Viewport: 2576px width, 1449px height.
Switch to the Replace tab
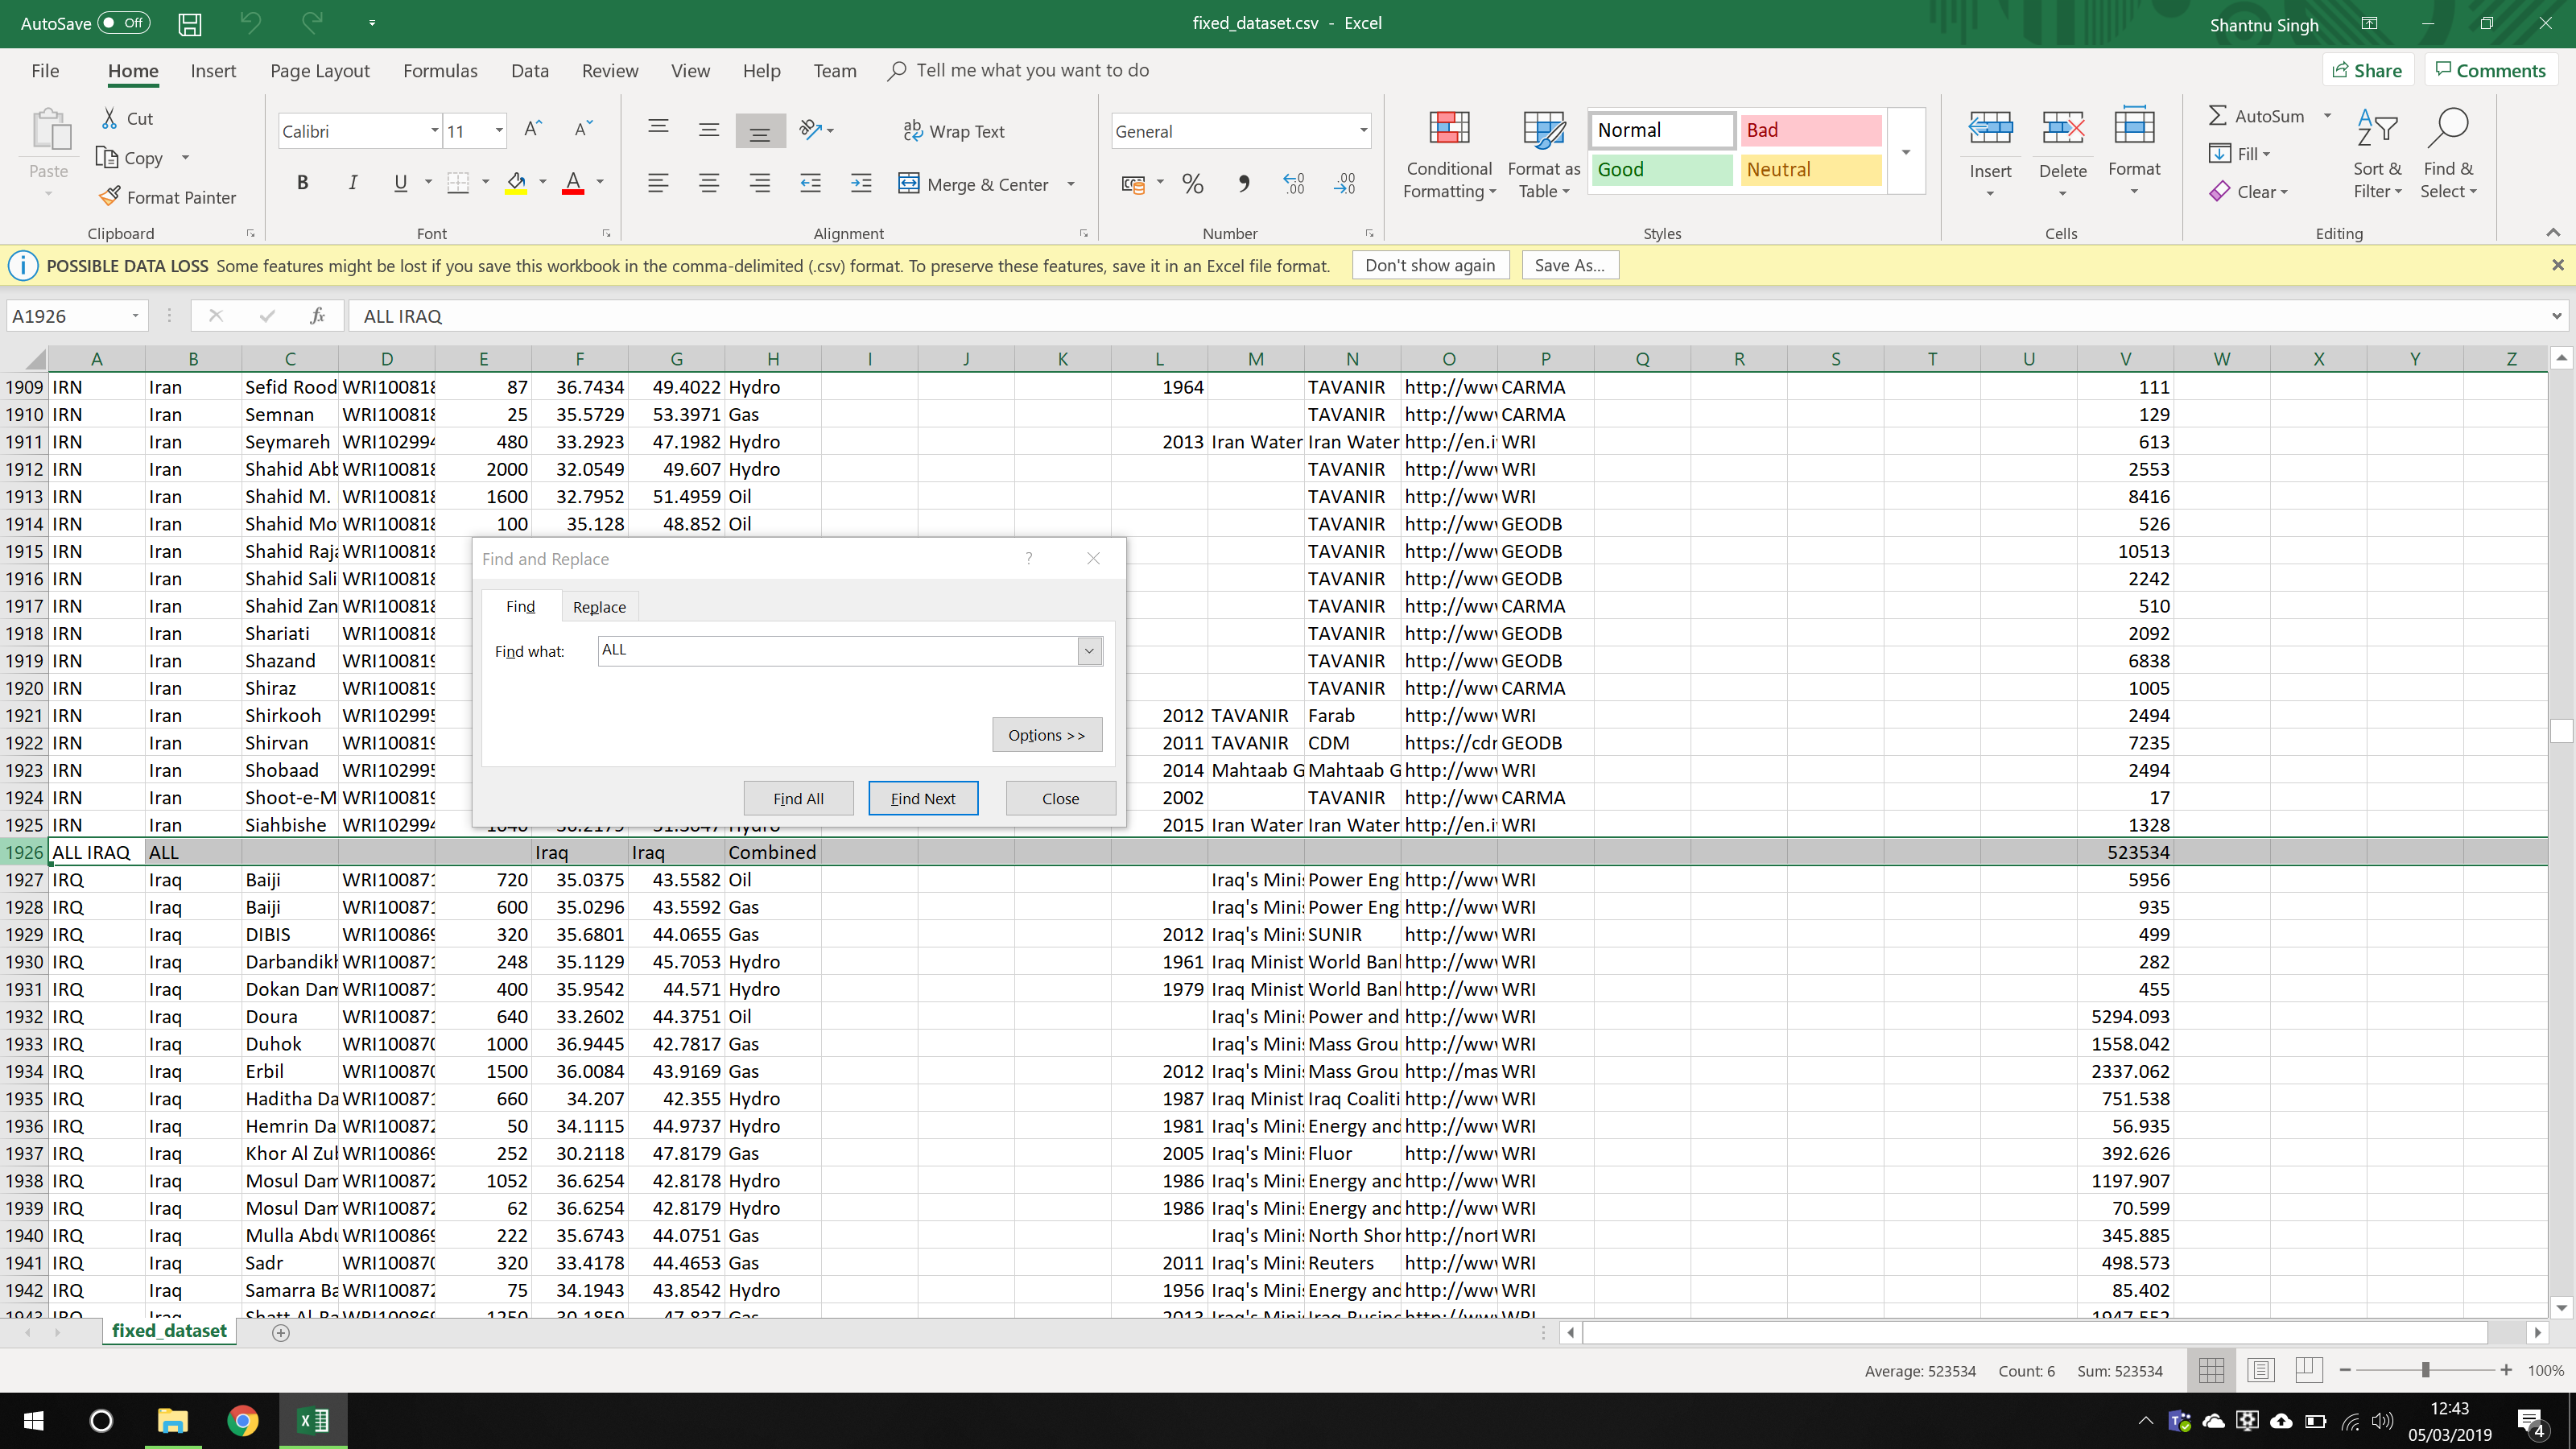click(x=599, y=607)
